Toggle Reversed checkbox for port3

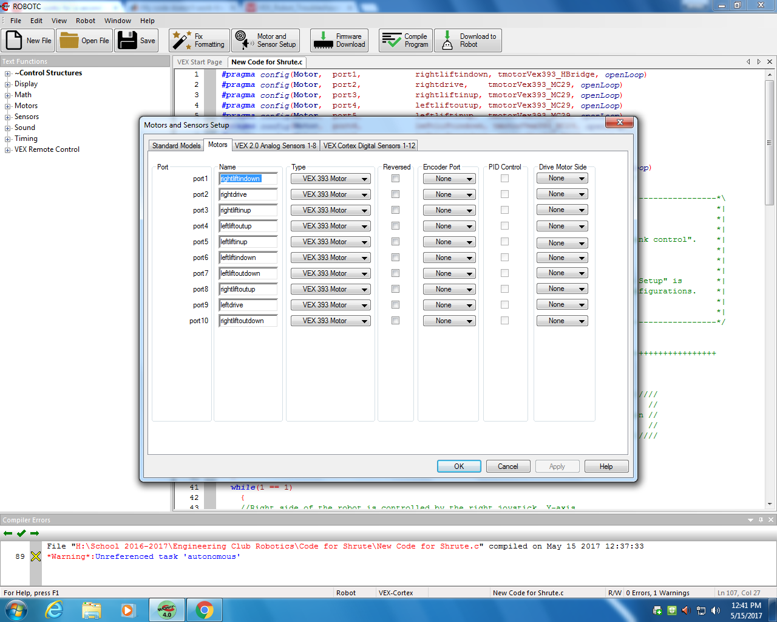coord(396,210)
